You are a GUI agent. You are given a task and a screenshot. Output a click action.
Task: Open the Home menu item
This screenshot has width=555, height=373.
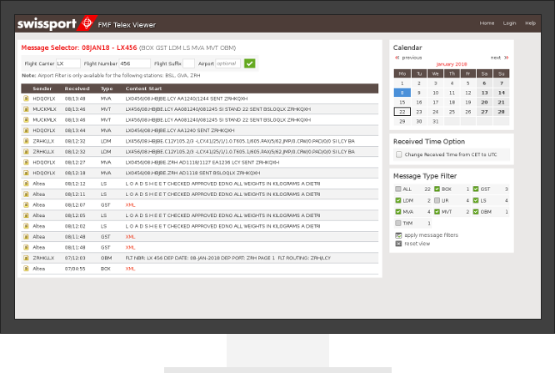[487, 23]
